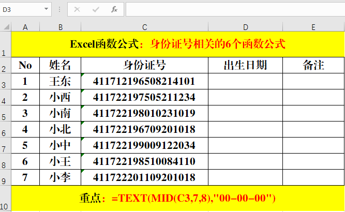The image size is (345, 212).
Task: Click the No cell '4' beside 小北
Action: tap(25, 130)
